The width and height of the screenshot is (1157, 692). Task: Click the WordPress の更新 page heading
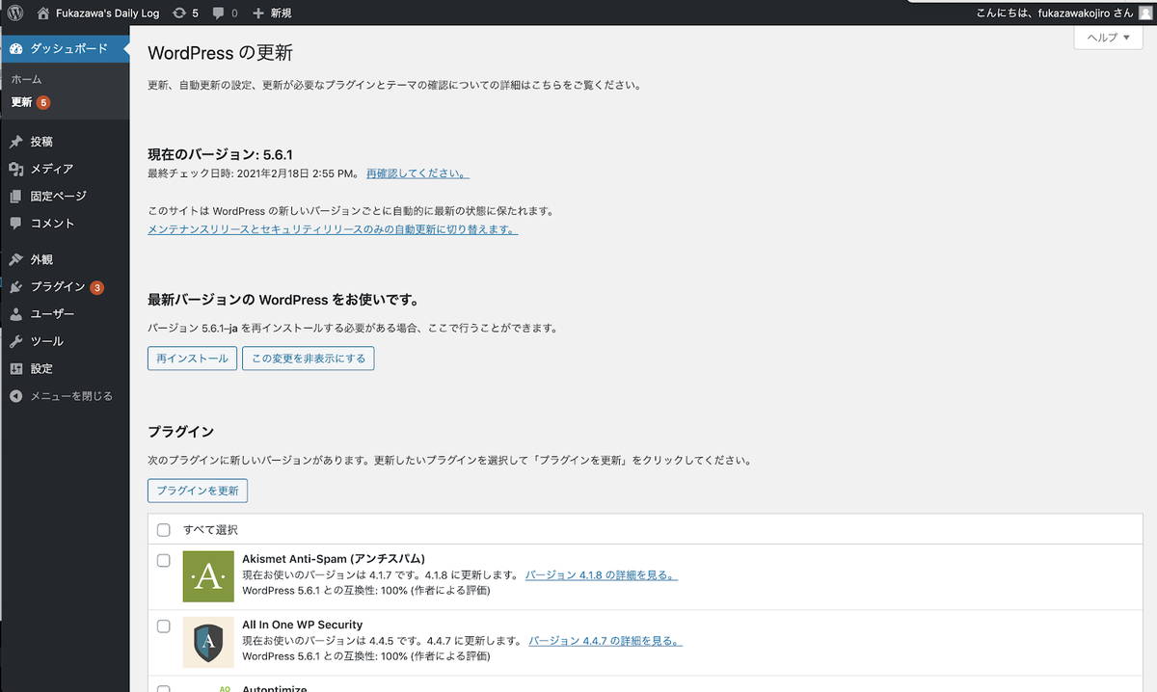click(220, 53)
